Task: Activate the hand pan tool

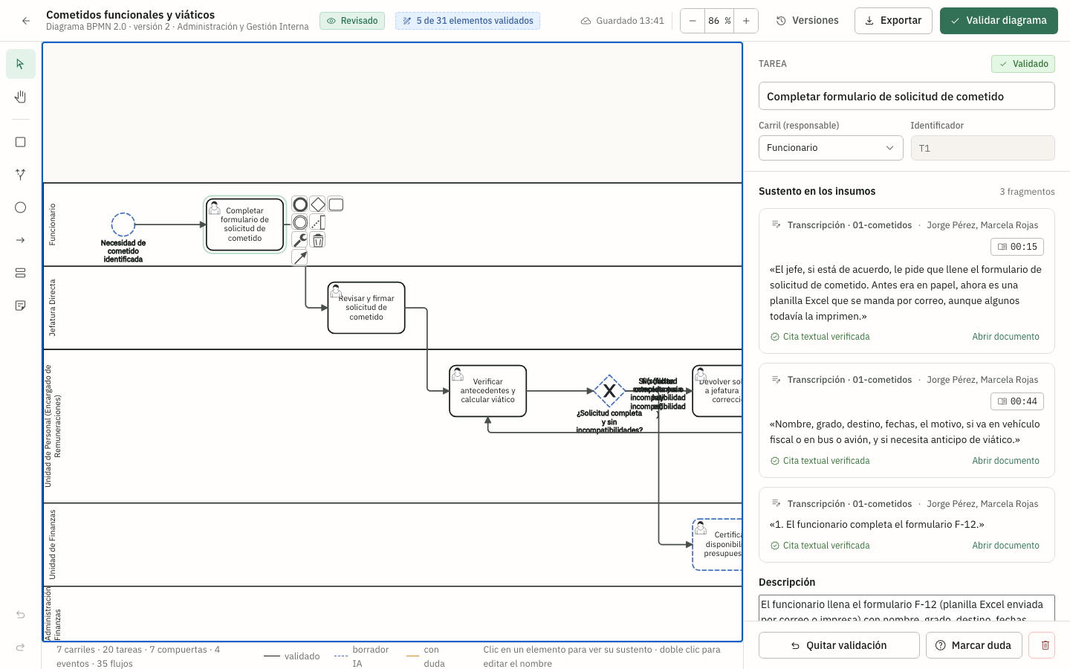Action: [21, 97]
